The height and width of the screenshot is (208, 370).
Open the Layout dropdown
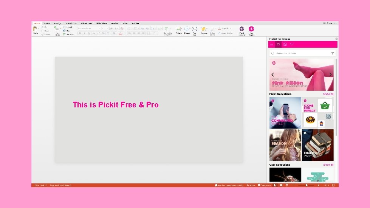click(68, 27)
